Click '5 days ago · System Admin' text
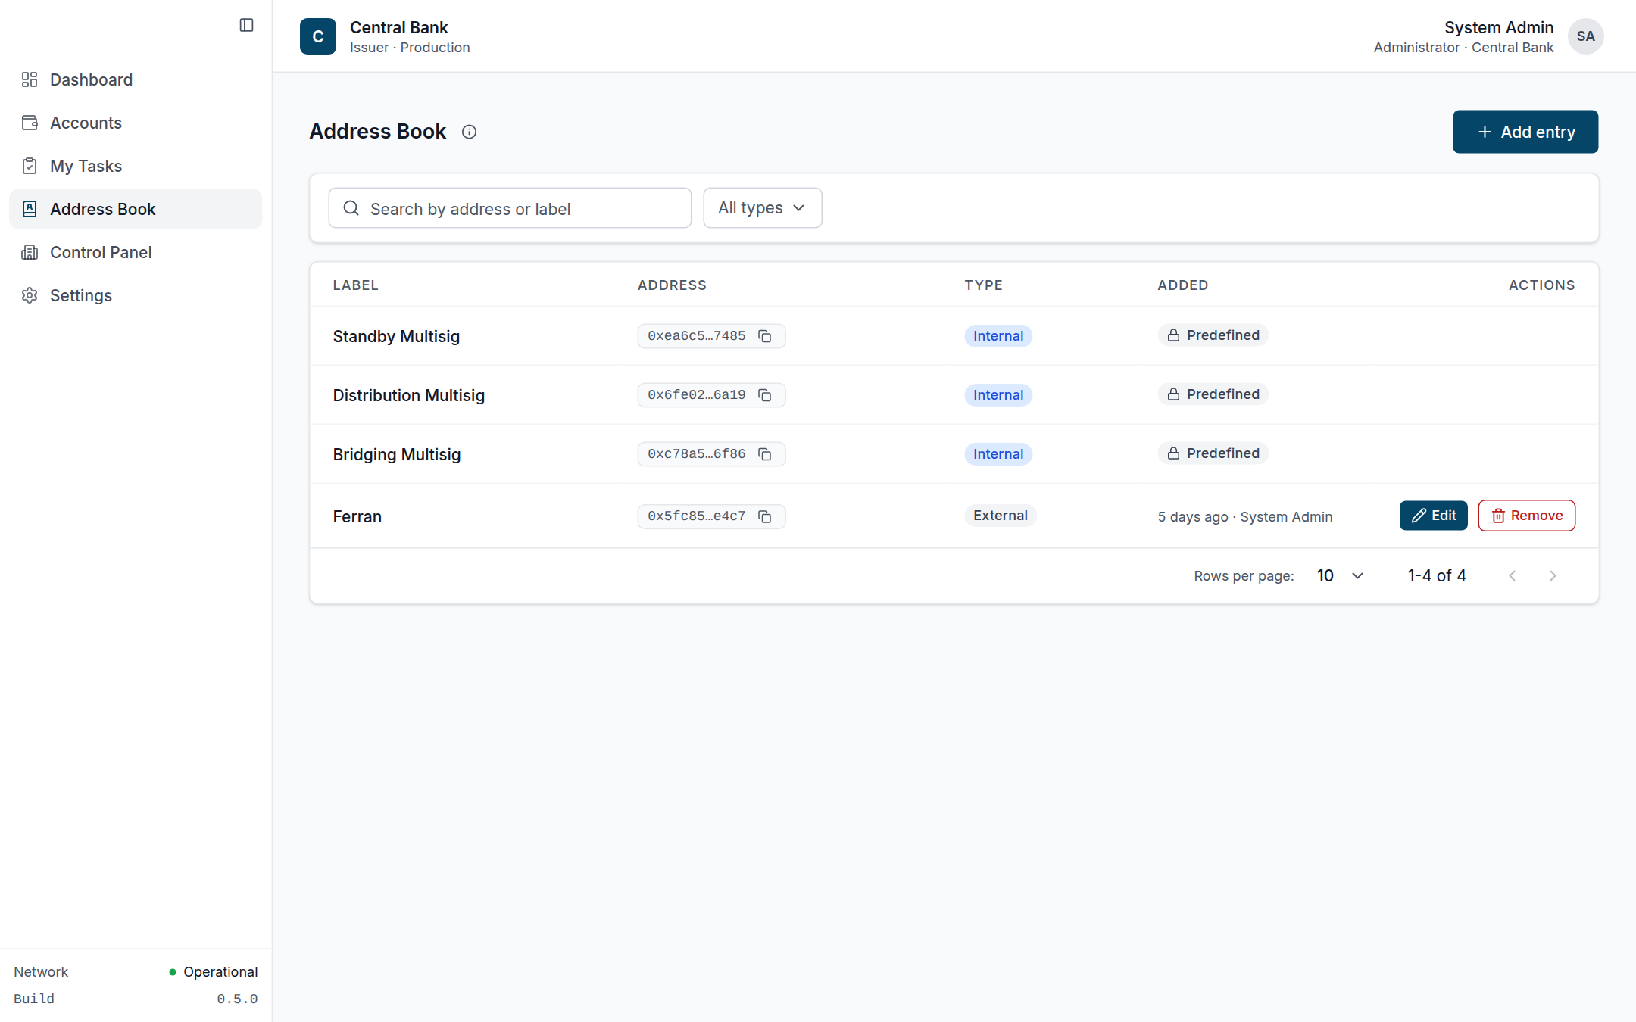 coord(1244,516)
